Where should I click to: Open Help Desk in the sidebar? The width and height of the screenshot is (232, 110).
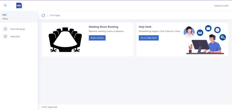point(15,36)
